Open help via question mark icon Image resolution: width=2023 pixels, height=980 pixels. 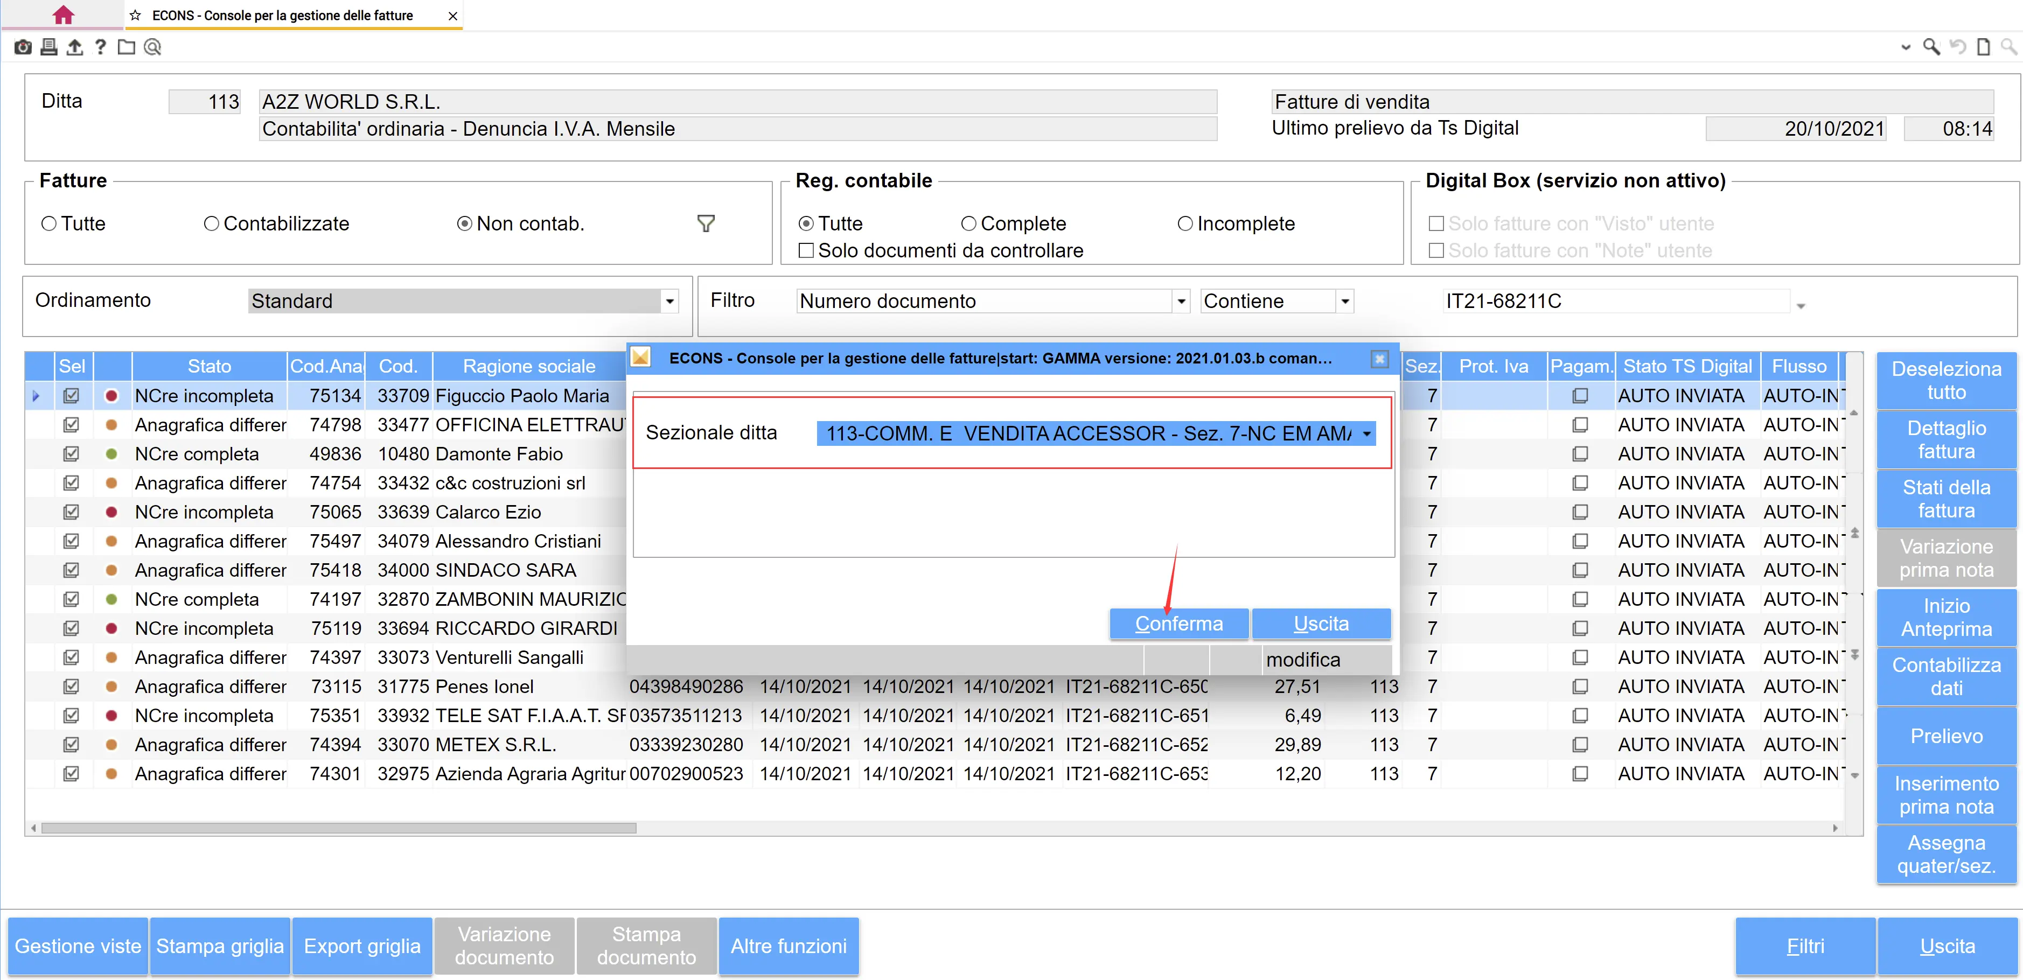[x=100, y=47]
